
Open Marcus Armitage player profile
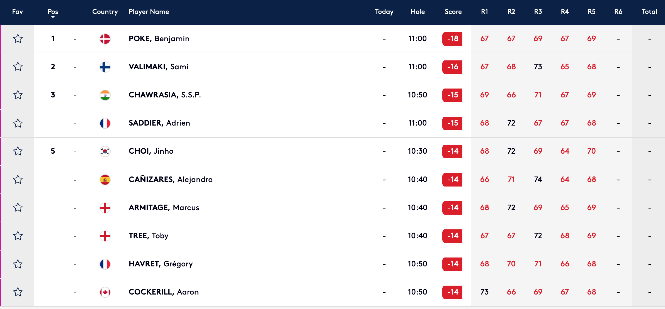click(x=164, y=208)
